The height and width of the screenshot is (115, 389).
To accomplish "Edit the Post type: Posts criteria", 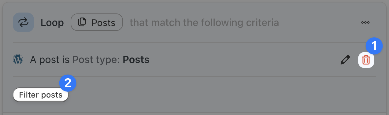I will click(x=345, y=60).
